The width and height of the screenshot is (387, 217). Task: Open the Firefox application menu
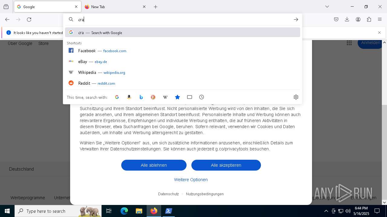tap(380, 20)
